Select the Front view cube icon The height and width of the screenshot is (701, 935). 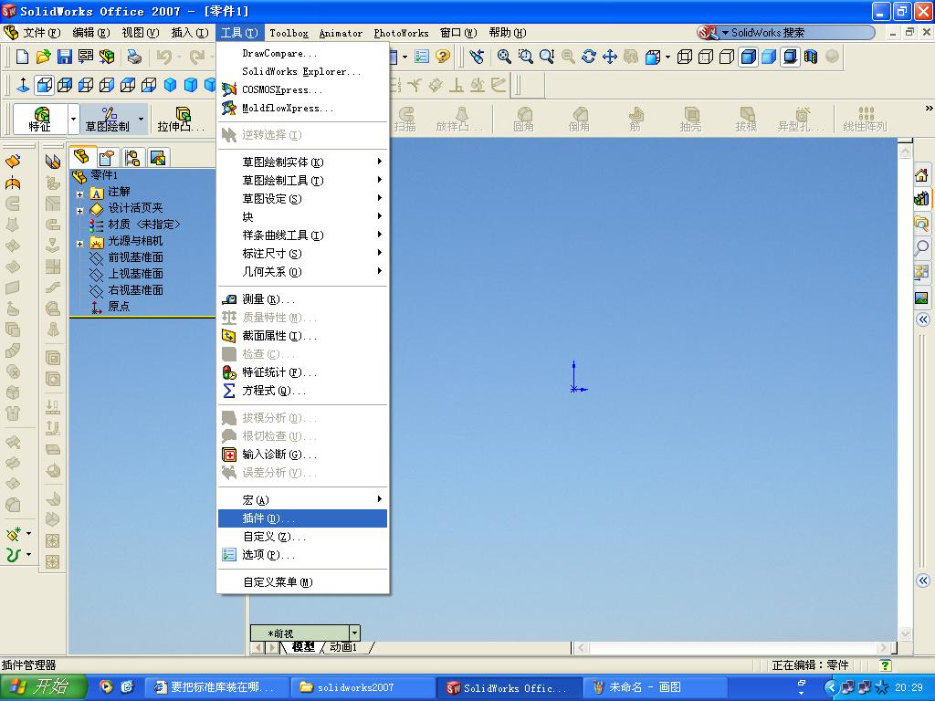44,85
